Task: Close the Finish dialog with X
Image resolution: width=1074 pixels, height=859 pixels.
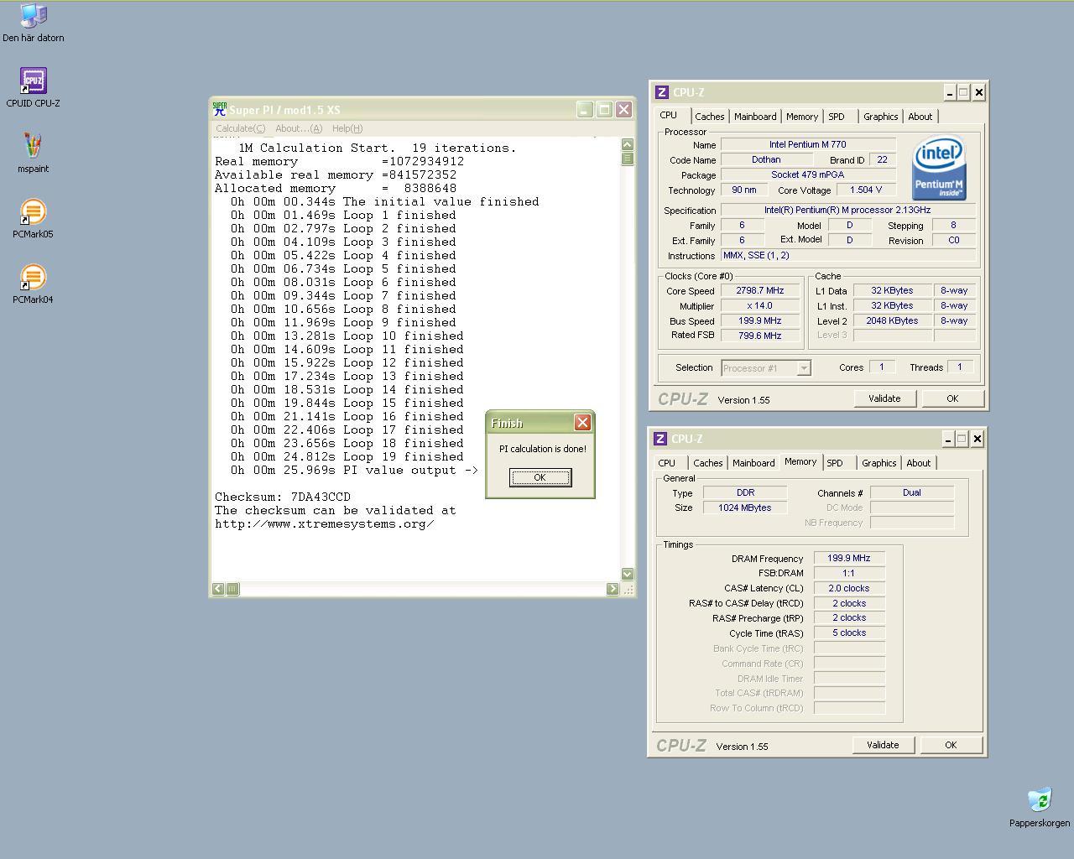Action: pyautogui.click(x=582, y=422)
